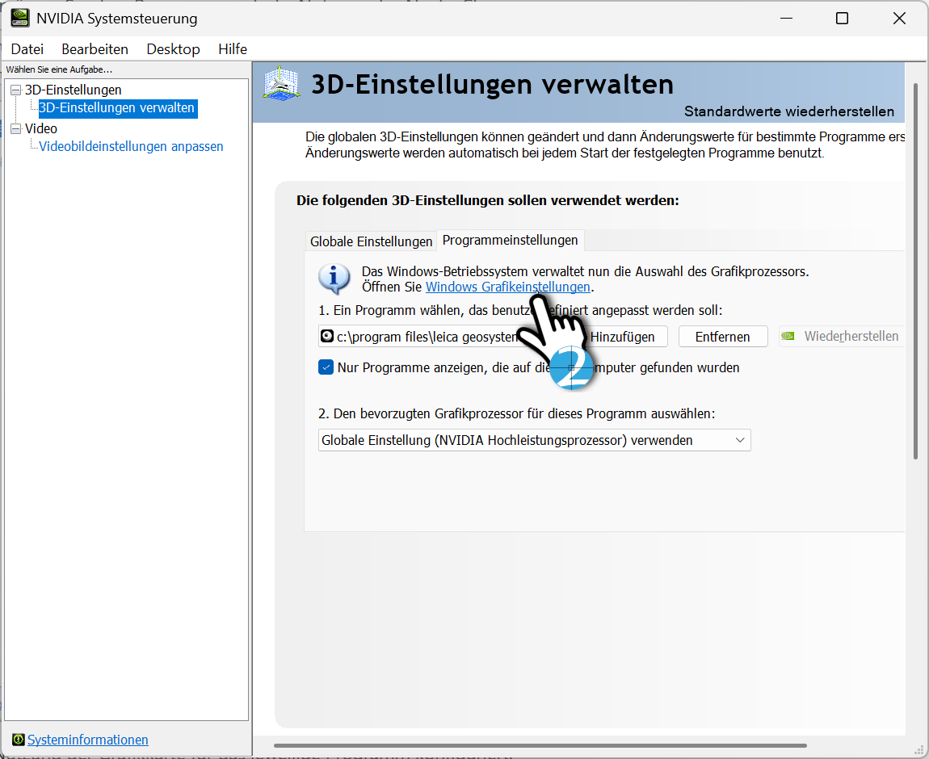Click the 3D-Einstellungen verwalten header icon
This screenshot has height=759, width=929.
(x=281, y=84)
